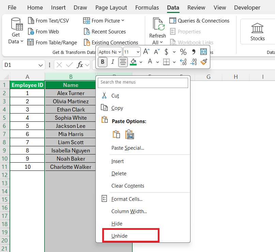Screen dimensions: 275x252
Task: Switch to the Review tab
Action: [x=196, y=8]
